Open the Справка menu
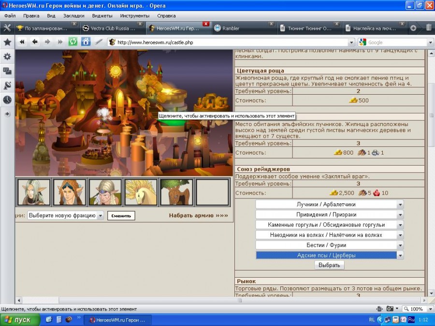This screenshot has height=326, width=435. [166, 16]
